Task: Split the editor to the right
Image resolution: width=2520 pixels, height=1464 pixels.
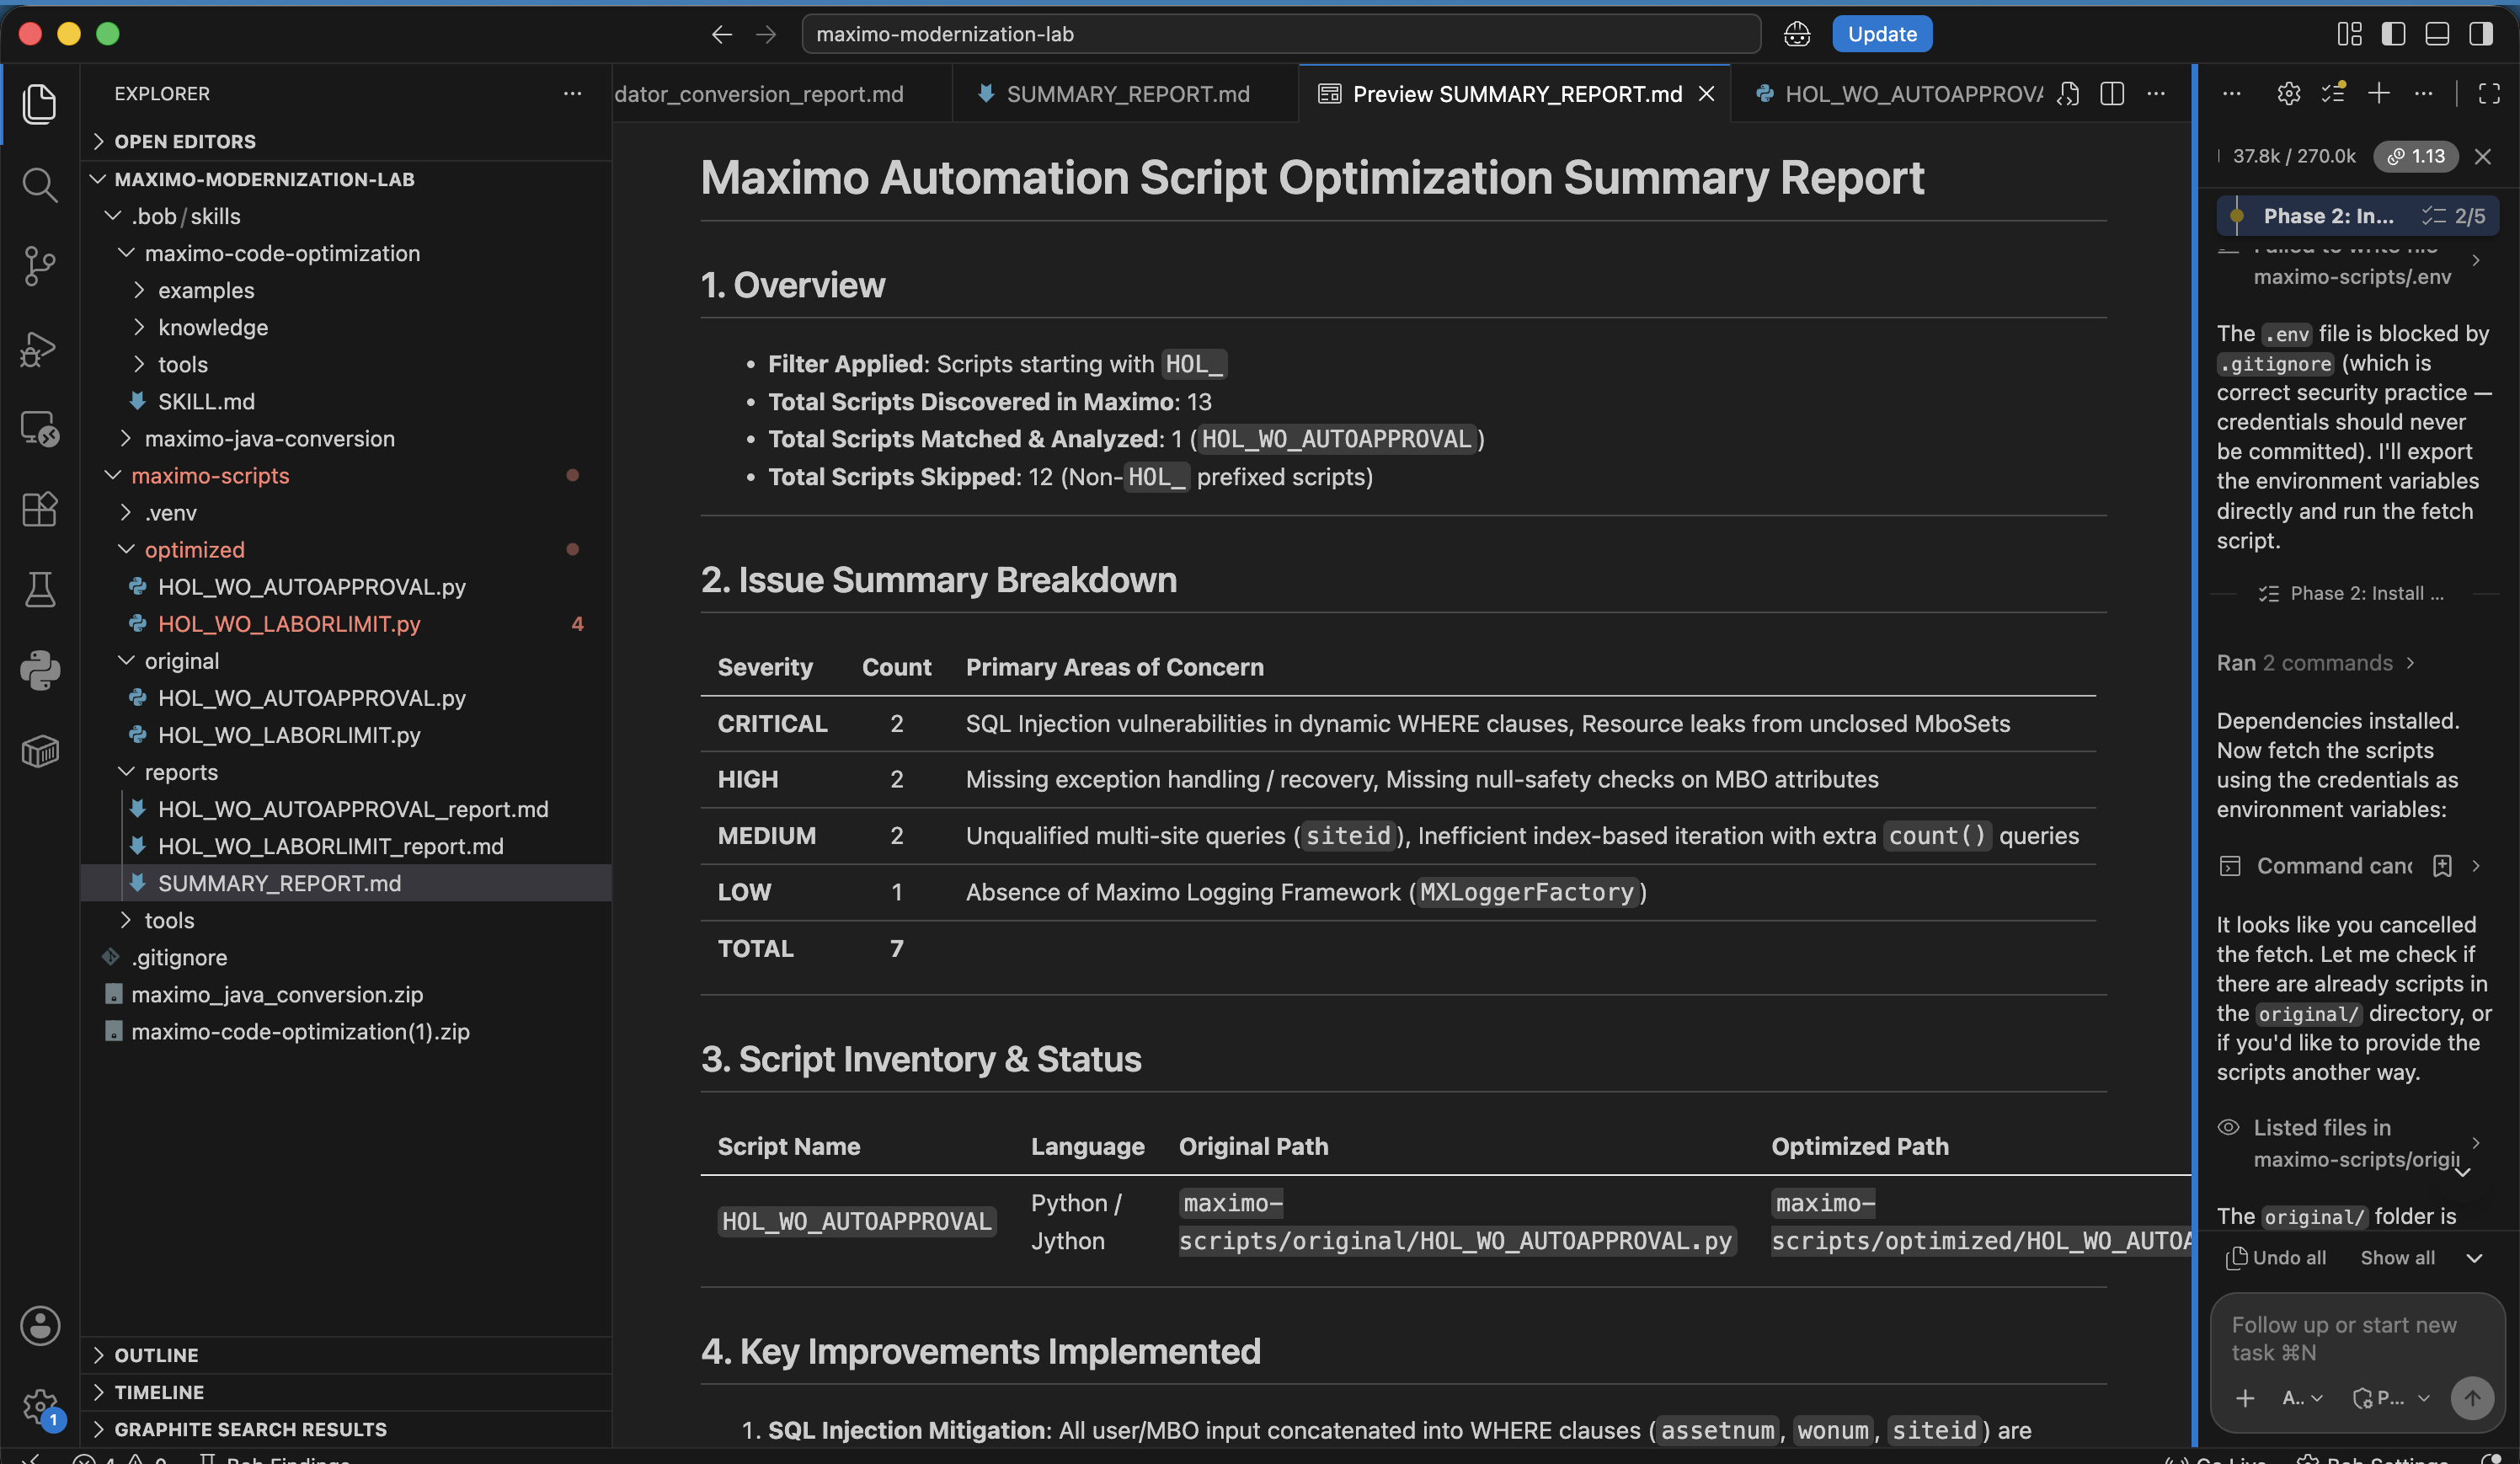Action: point(2112,93)
